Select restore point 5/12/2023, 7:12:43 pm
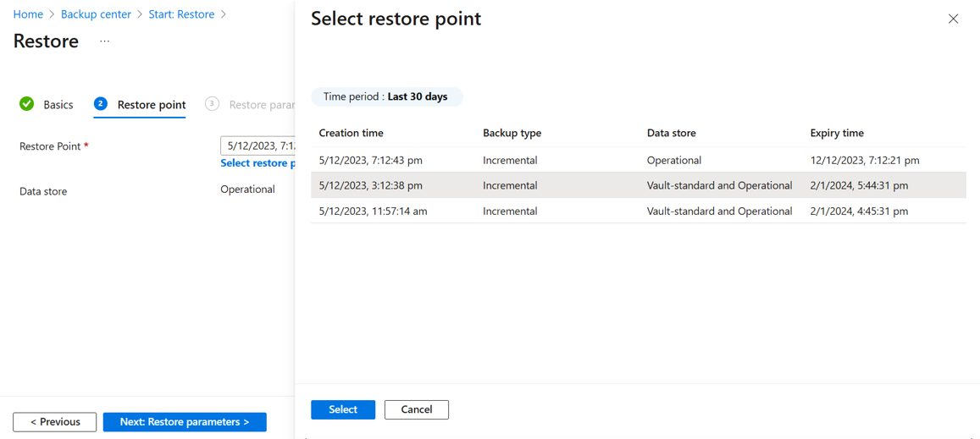The height and width of the screenshot is (439, 980). click(x=639, y=160)
